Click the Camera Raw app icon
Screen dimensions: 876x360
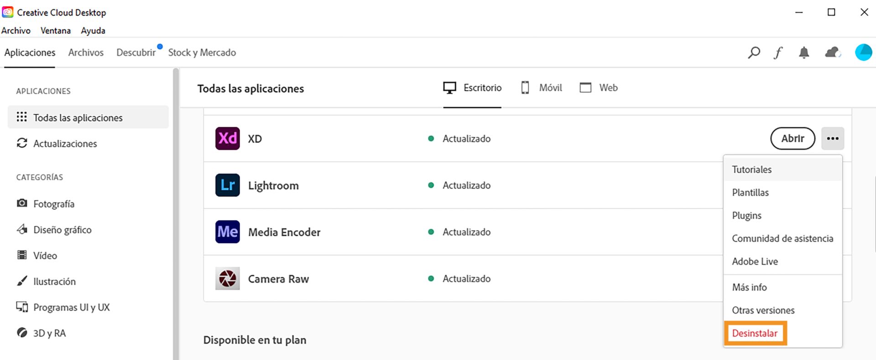(227, 278)
